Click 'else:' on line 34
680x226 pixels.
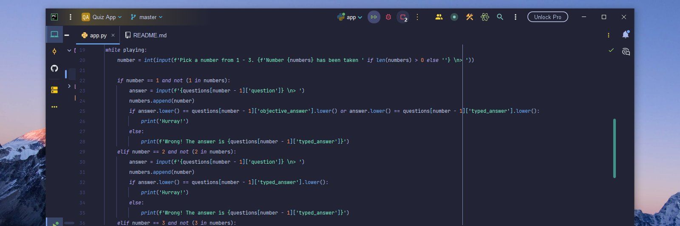pos(136,203)
